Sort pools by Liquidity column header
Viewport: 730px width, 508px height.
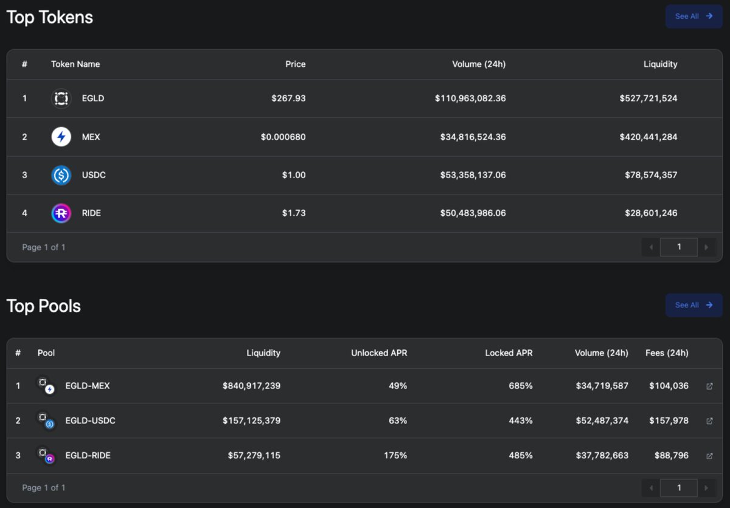[x=263, y=353]
